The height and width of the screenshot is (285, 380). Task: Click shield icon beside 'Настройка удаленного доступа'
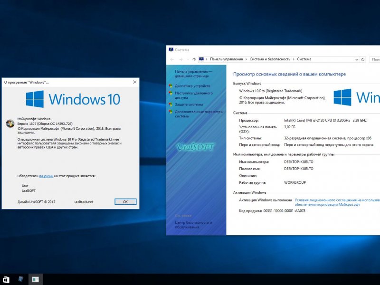tap(171, 93)
